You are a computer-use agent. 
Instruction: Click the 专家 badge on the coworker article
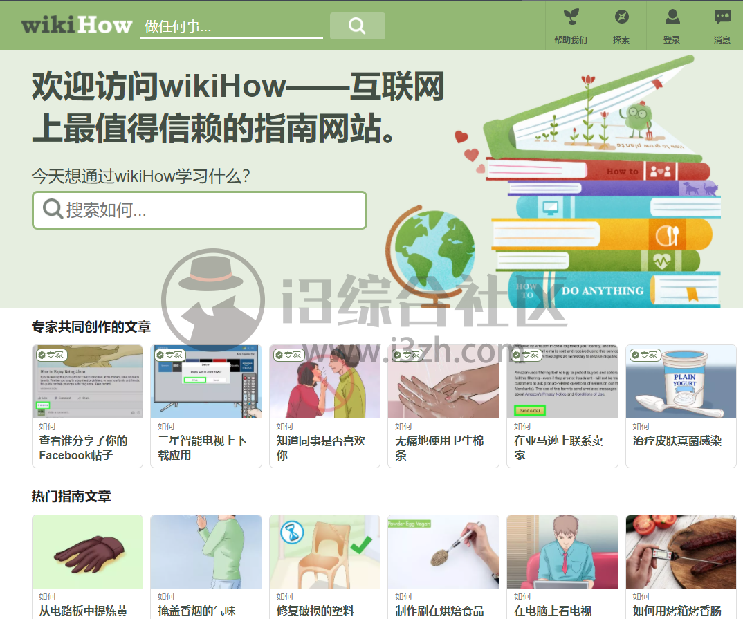pyautogui.click(x=289, y=355)
